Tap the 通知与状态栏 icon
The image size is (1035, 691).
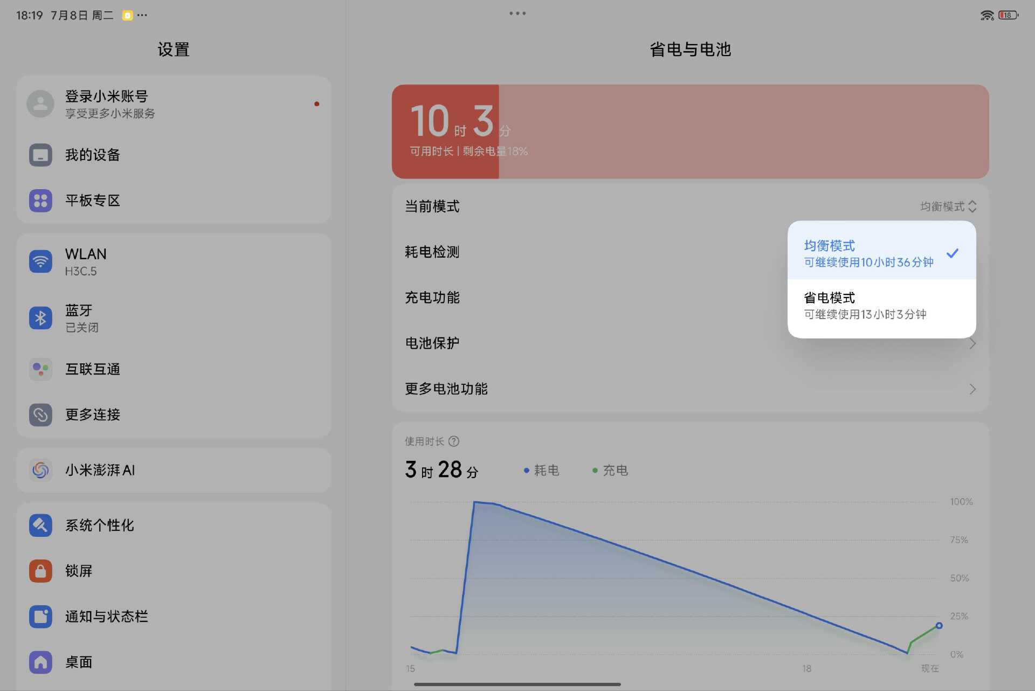40,617
